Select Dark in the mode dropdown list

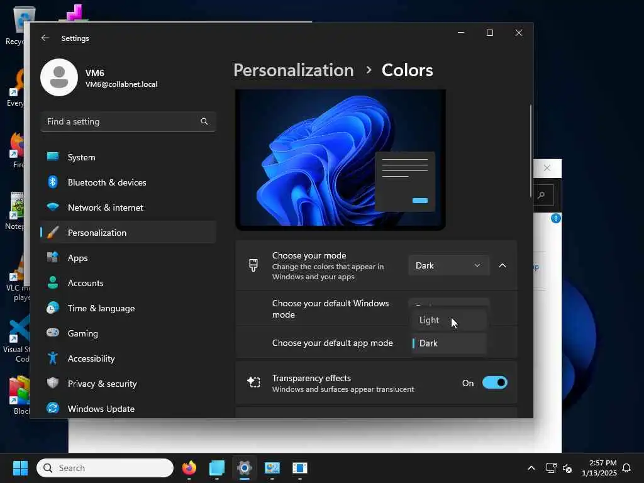[449, 343]
